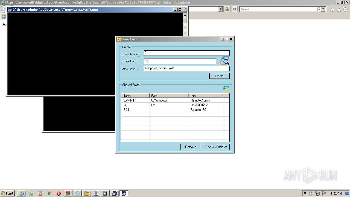
Task: Focus the Share Name input field
Action: click(x=187, y=53)
